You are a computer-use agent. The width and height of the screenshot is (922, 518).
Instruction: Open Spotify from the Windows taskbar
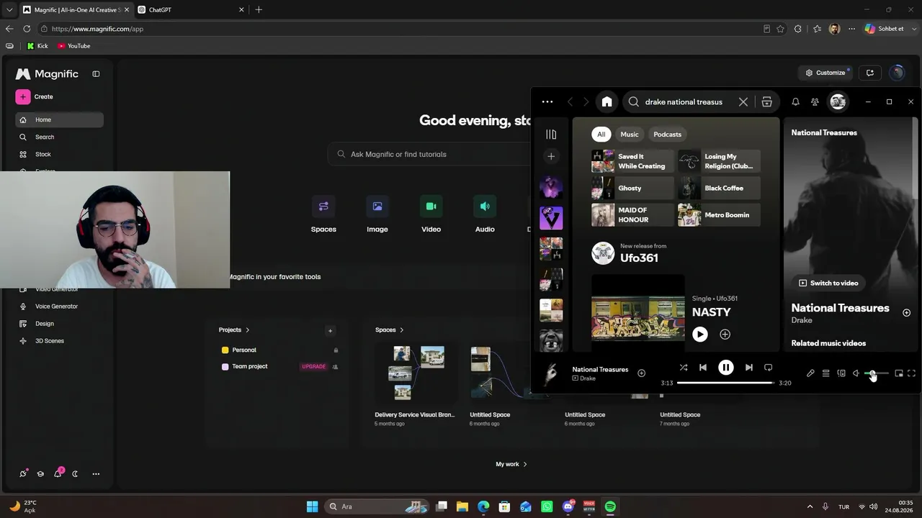tap(610, 506)
